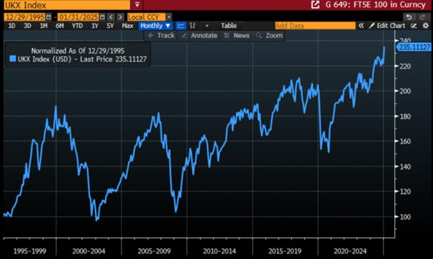Image resolution: width=433 pixels, height=259 pixels.
Task: Collapse toolbar with the double chevron icon
Action: pos(361,26)
